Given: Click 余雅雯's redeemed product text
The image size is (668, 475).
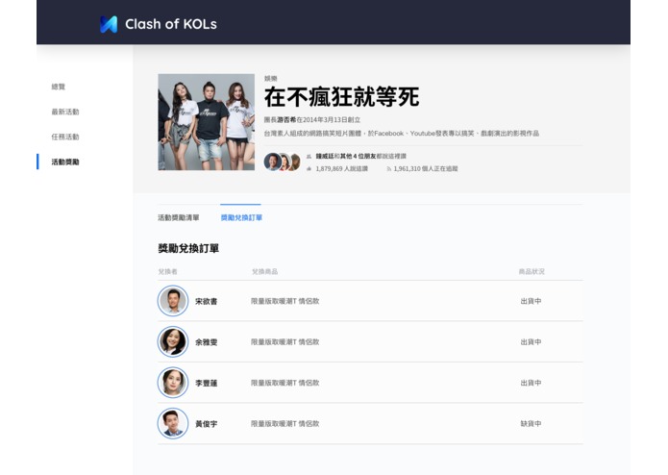Looking at the screenshot, I should [x=285, y=342].
